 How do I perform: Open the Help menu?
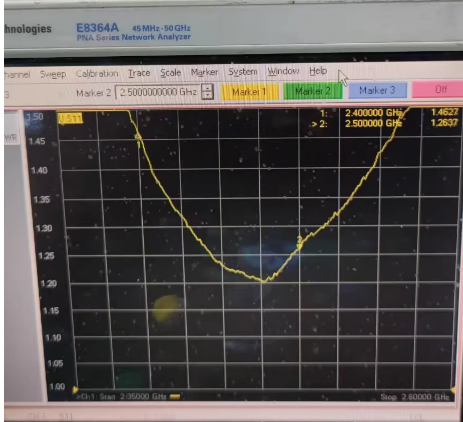pos(318,70)
